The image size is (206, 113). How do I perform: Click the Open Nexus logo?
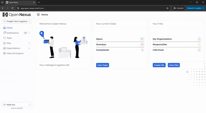pos(17,15)
